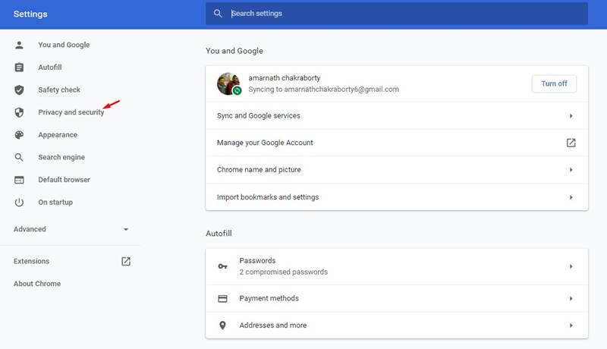Click the Autofill clipboard icon in sidebar
607x349 pixels.
point(19,68)
